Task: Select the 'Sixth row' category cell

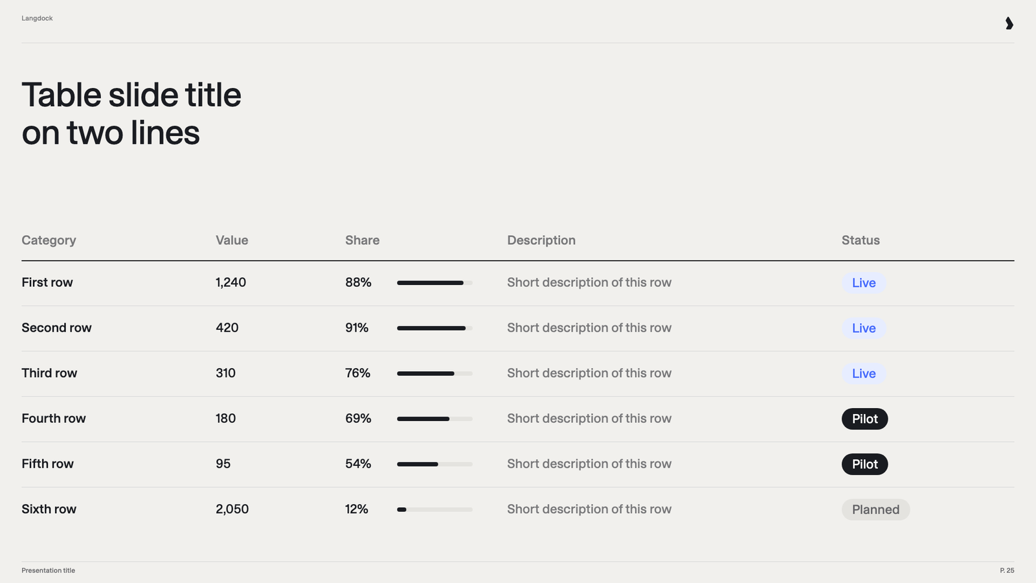Action: (x=49, y=509)
